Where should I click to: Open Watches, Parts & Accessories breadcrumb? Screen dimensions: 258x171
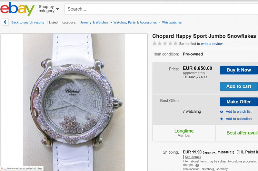[135, 23]
